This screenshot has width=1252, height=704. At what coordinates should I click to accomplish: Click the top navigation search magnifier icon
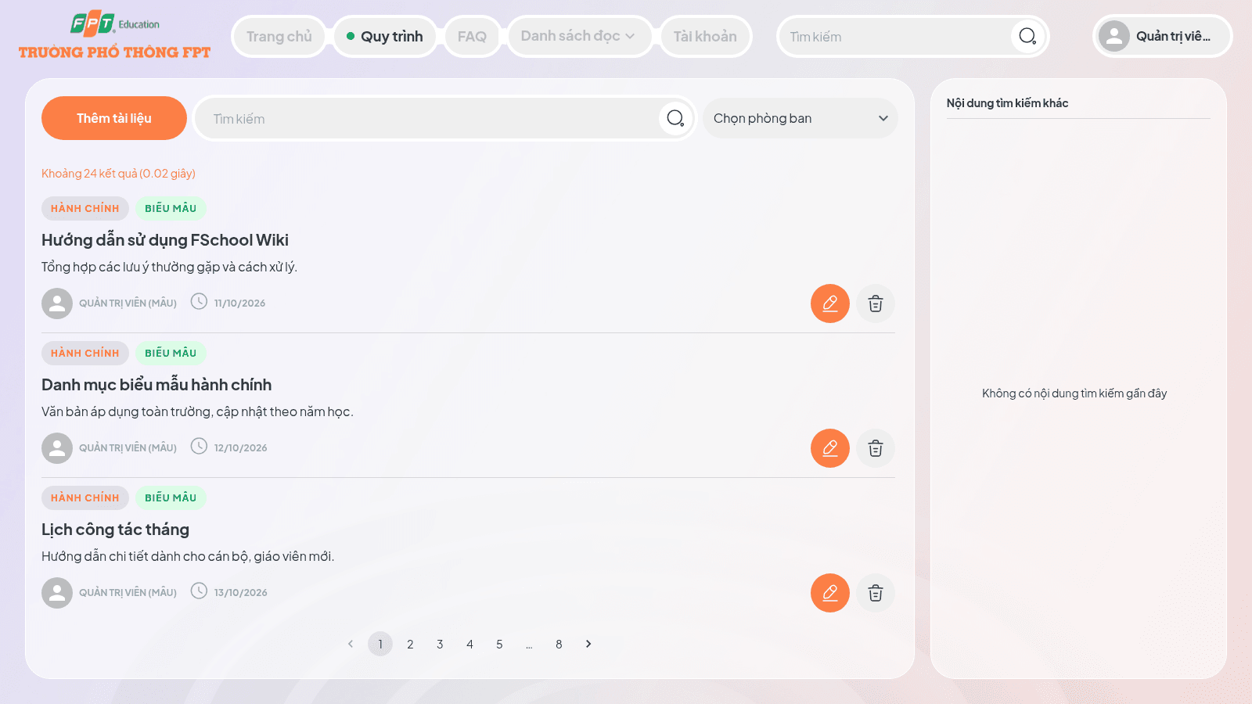point(1027,36)
